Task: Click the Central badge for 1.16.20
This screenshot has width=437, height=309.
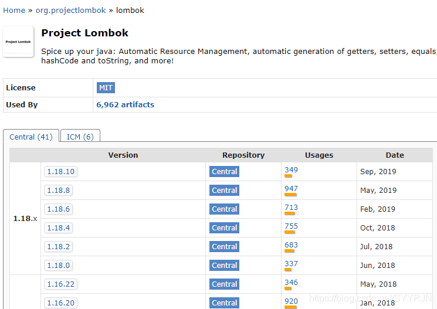Action: click(x=224, y=303)
